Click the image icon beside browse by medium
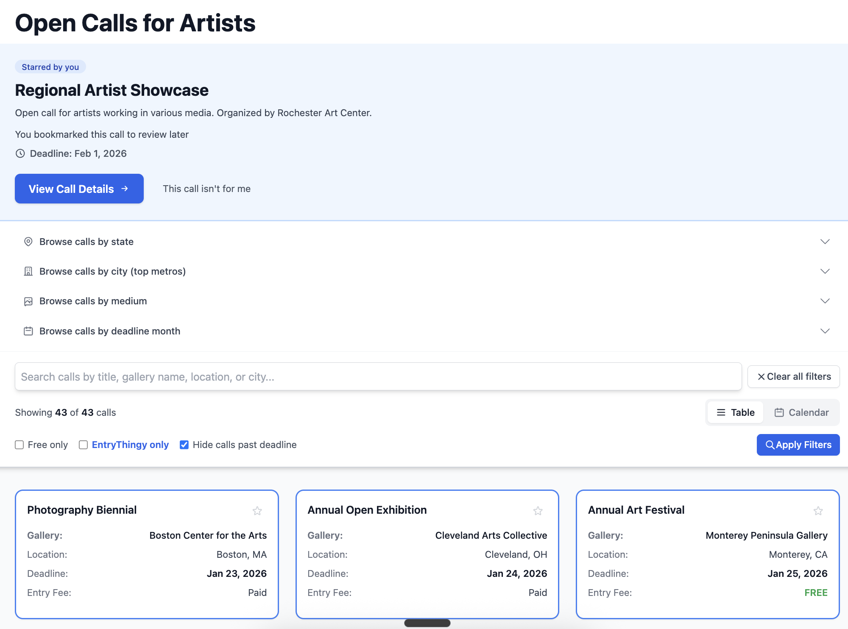The width and height of the screenshot is (848, 629). pyautogui.click(x=28, y=301)
